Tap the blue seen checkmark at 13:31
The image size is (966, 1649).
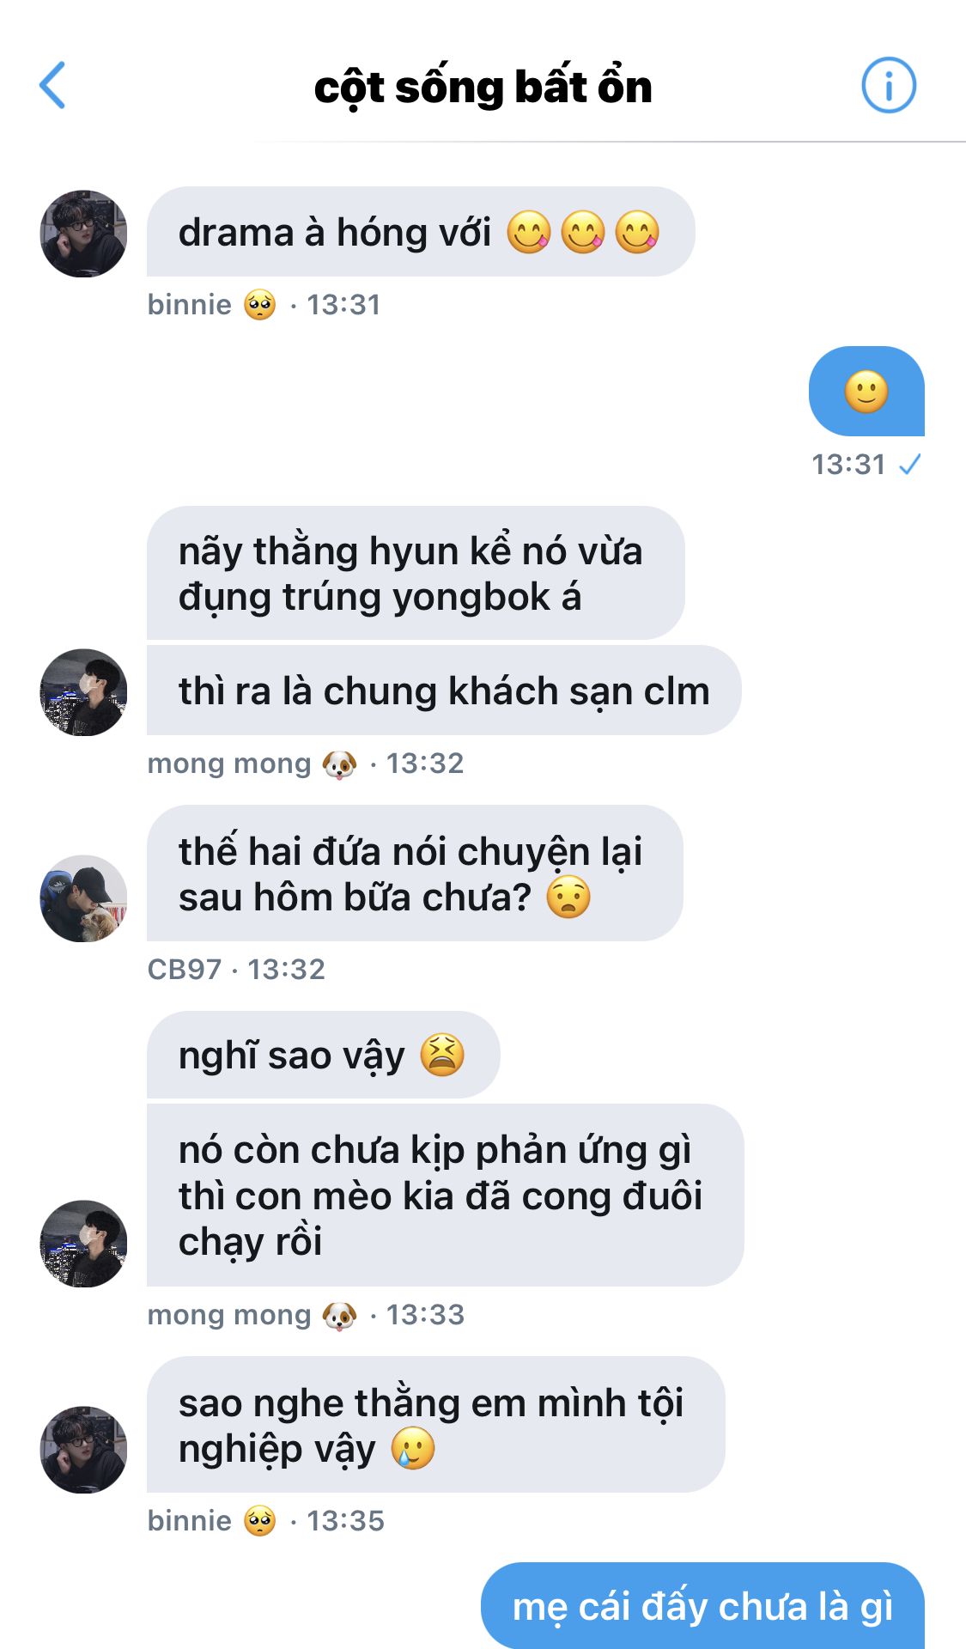click(x=909, y=465)
